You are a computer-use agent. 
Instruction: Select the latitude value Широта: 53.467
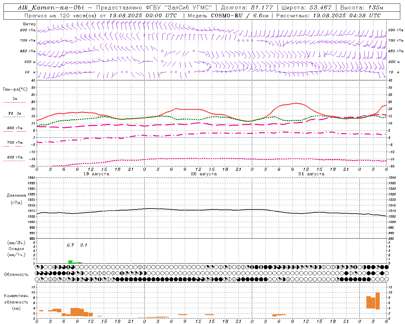pos(306,8)
